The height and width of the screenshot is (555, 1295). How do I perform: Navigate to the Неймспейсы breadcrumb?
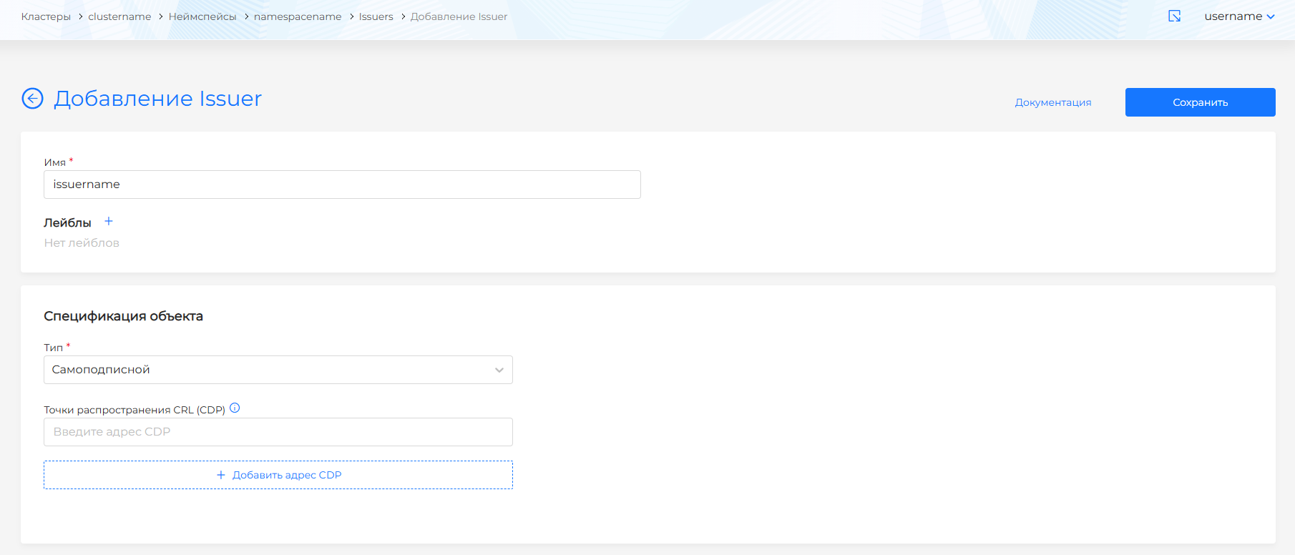click(x=202, y=16)
